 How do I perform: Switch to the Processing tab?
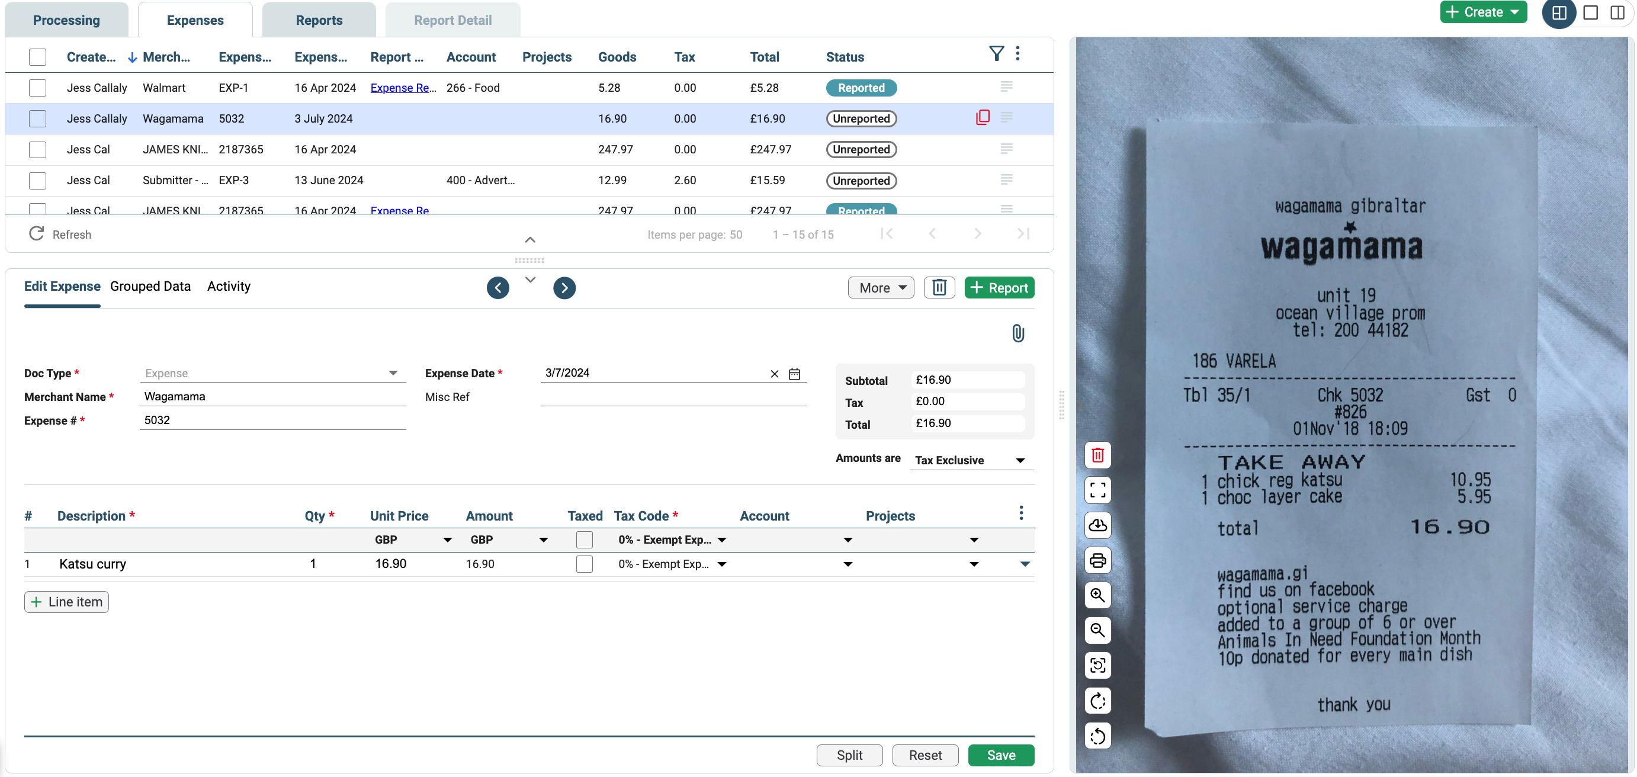[66, 20]
